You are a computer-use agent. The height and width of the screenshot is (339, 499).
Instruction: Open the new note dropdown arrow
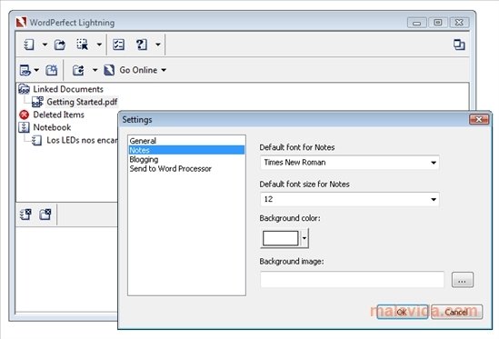[x=45, y=45]
